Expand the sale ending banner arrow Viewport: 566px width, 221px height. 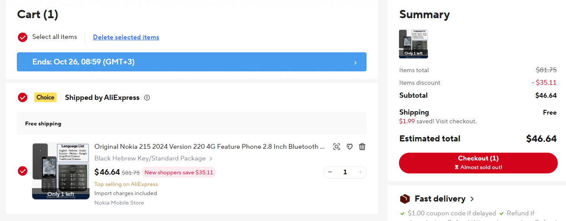(x=355, y=62)
